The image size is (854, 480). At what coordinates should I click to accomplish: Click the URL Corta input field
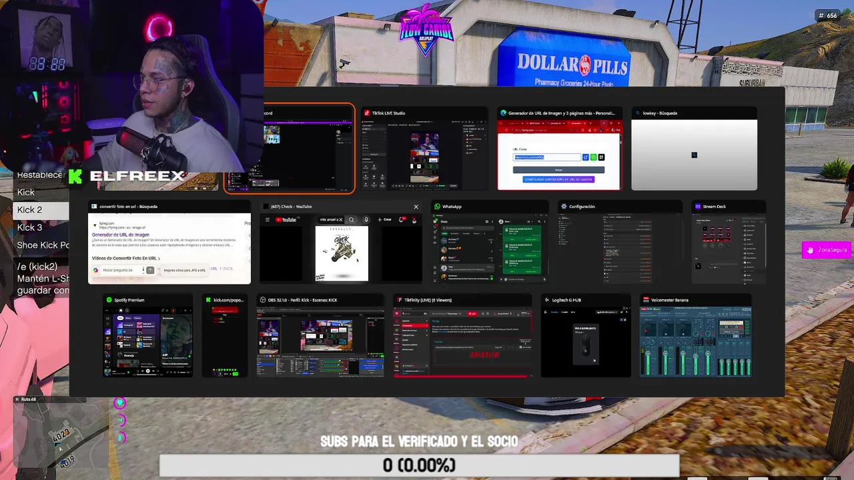547,157
